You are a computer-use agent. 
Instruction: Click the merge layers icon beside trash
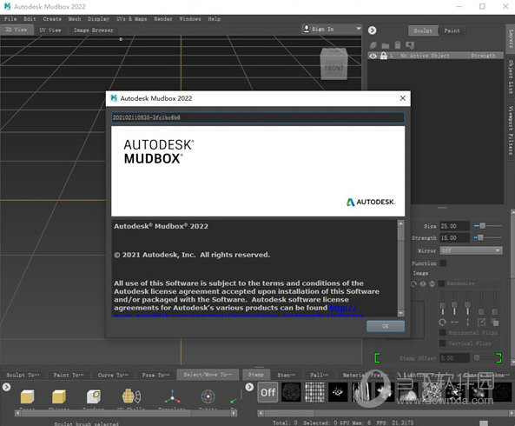[x=410, y=45]
